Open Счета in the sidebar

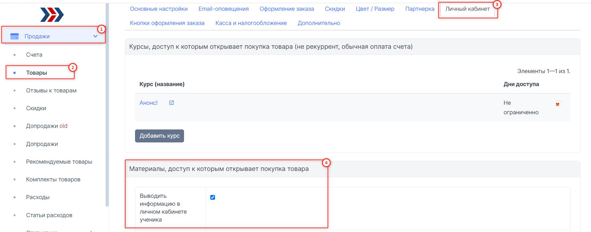34,55
